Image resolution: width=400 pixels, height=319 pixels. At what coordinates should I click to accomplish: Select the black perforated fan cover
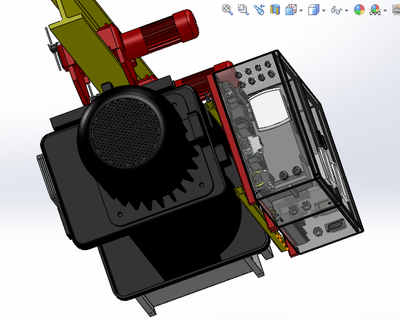point(126,132)
